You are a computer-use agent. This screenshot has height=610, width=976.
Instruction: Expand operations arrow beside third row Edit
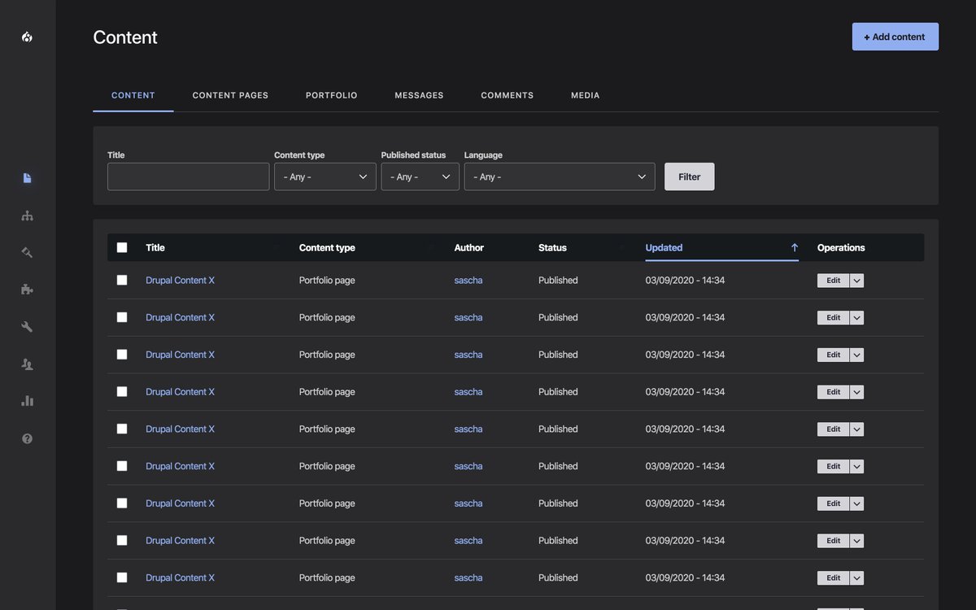click(x=856, y=355)
